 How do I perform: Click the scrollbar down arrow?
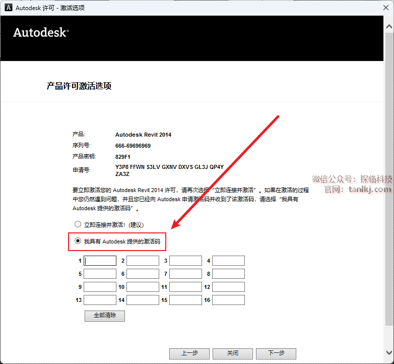(x=389, y=352)
